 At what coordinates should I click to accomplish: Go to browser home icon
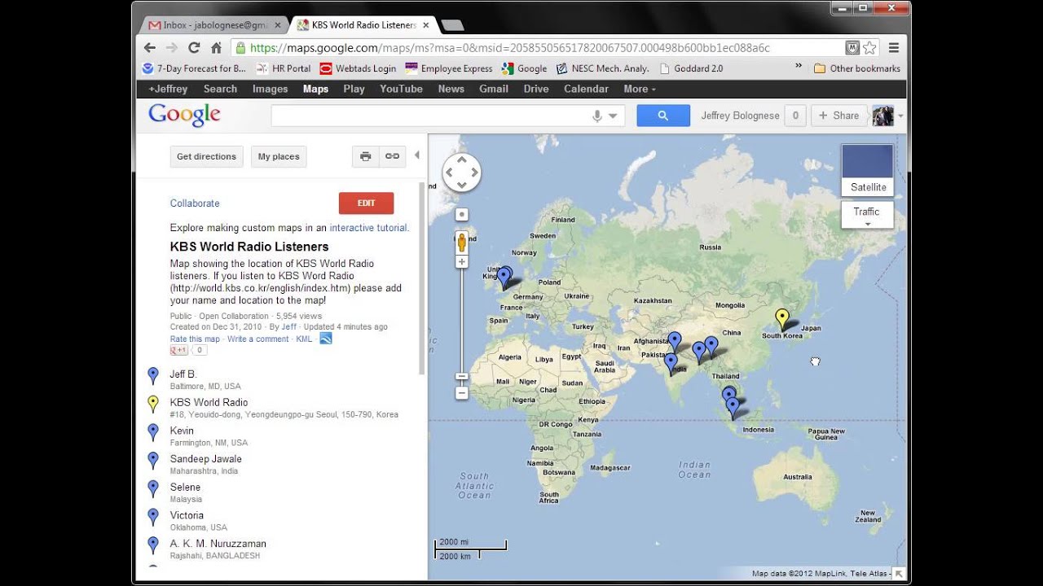[x=216, y=48]
